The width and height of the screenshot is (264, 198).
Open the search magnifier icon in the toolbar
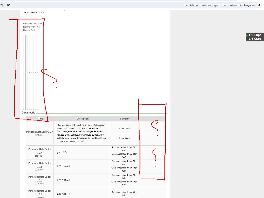tap(8, 5)
